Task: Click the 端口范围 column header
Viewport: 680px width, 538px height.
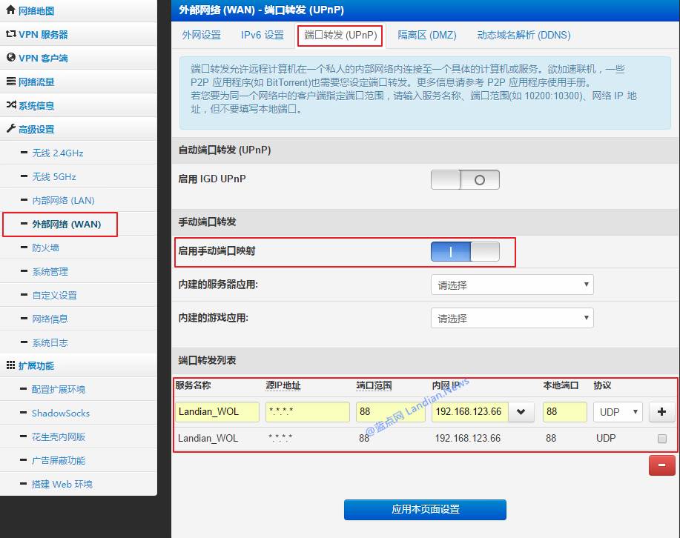Action: click(x=374, y=385)
